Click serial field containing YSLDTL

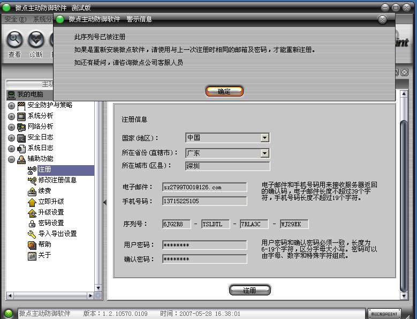[216, 224]
